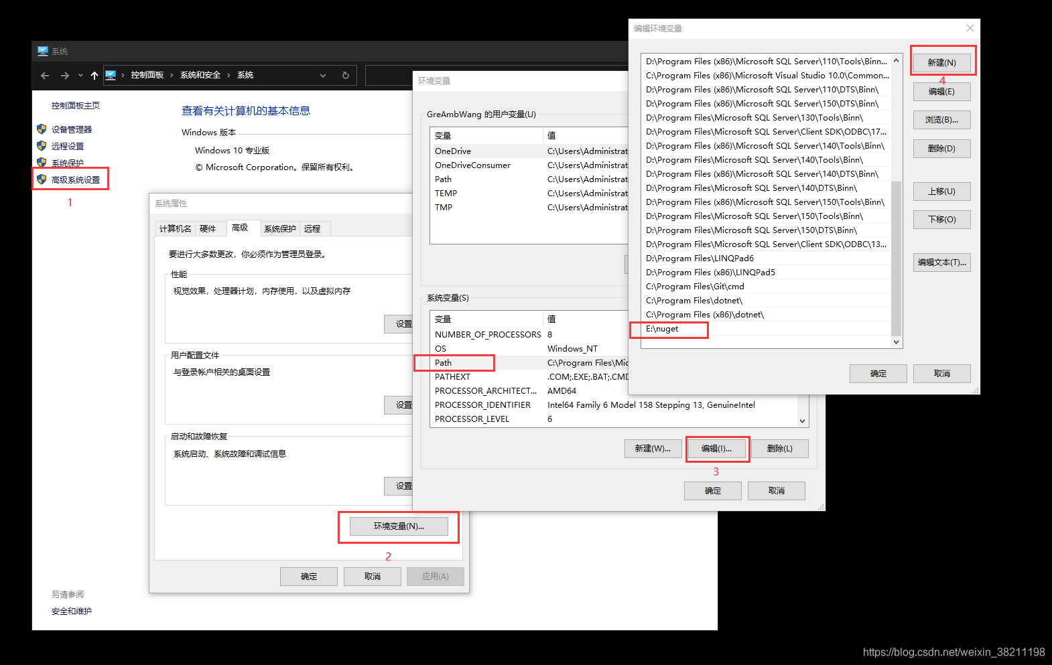The height and width of the screenshot is (665, 1052).
Task: Select D:\Program Files (x86)\LINQPad5 entry
Action: pos(766,273)
